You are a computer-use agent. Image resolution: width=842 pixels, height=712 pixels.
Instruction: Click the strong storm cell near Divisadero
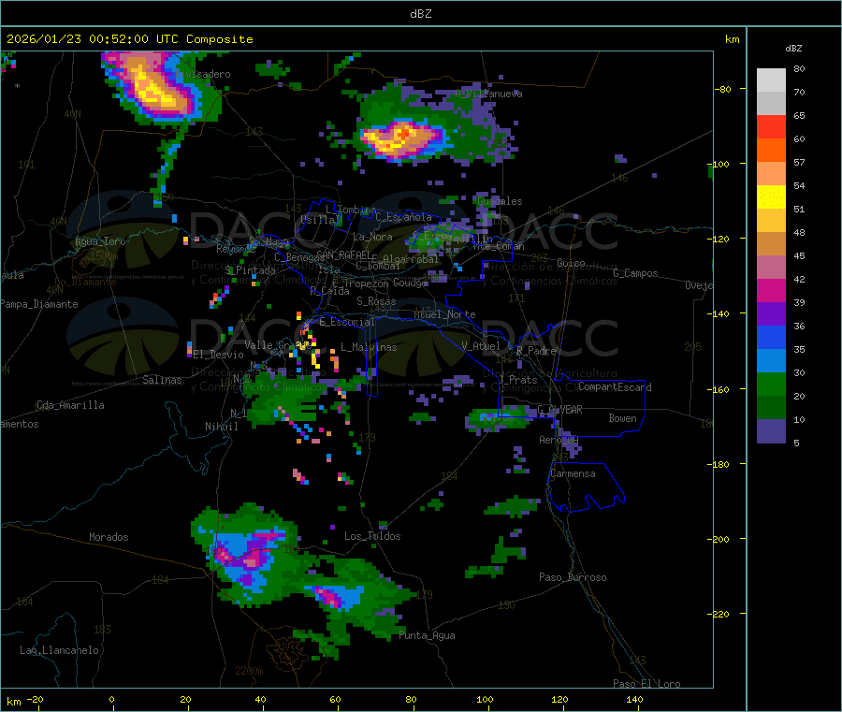click(152, 86)
